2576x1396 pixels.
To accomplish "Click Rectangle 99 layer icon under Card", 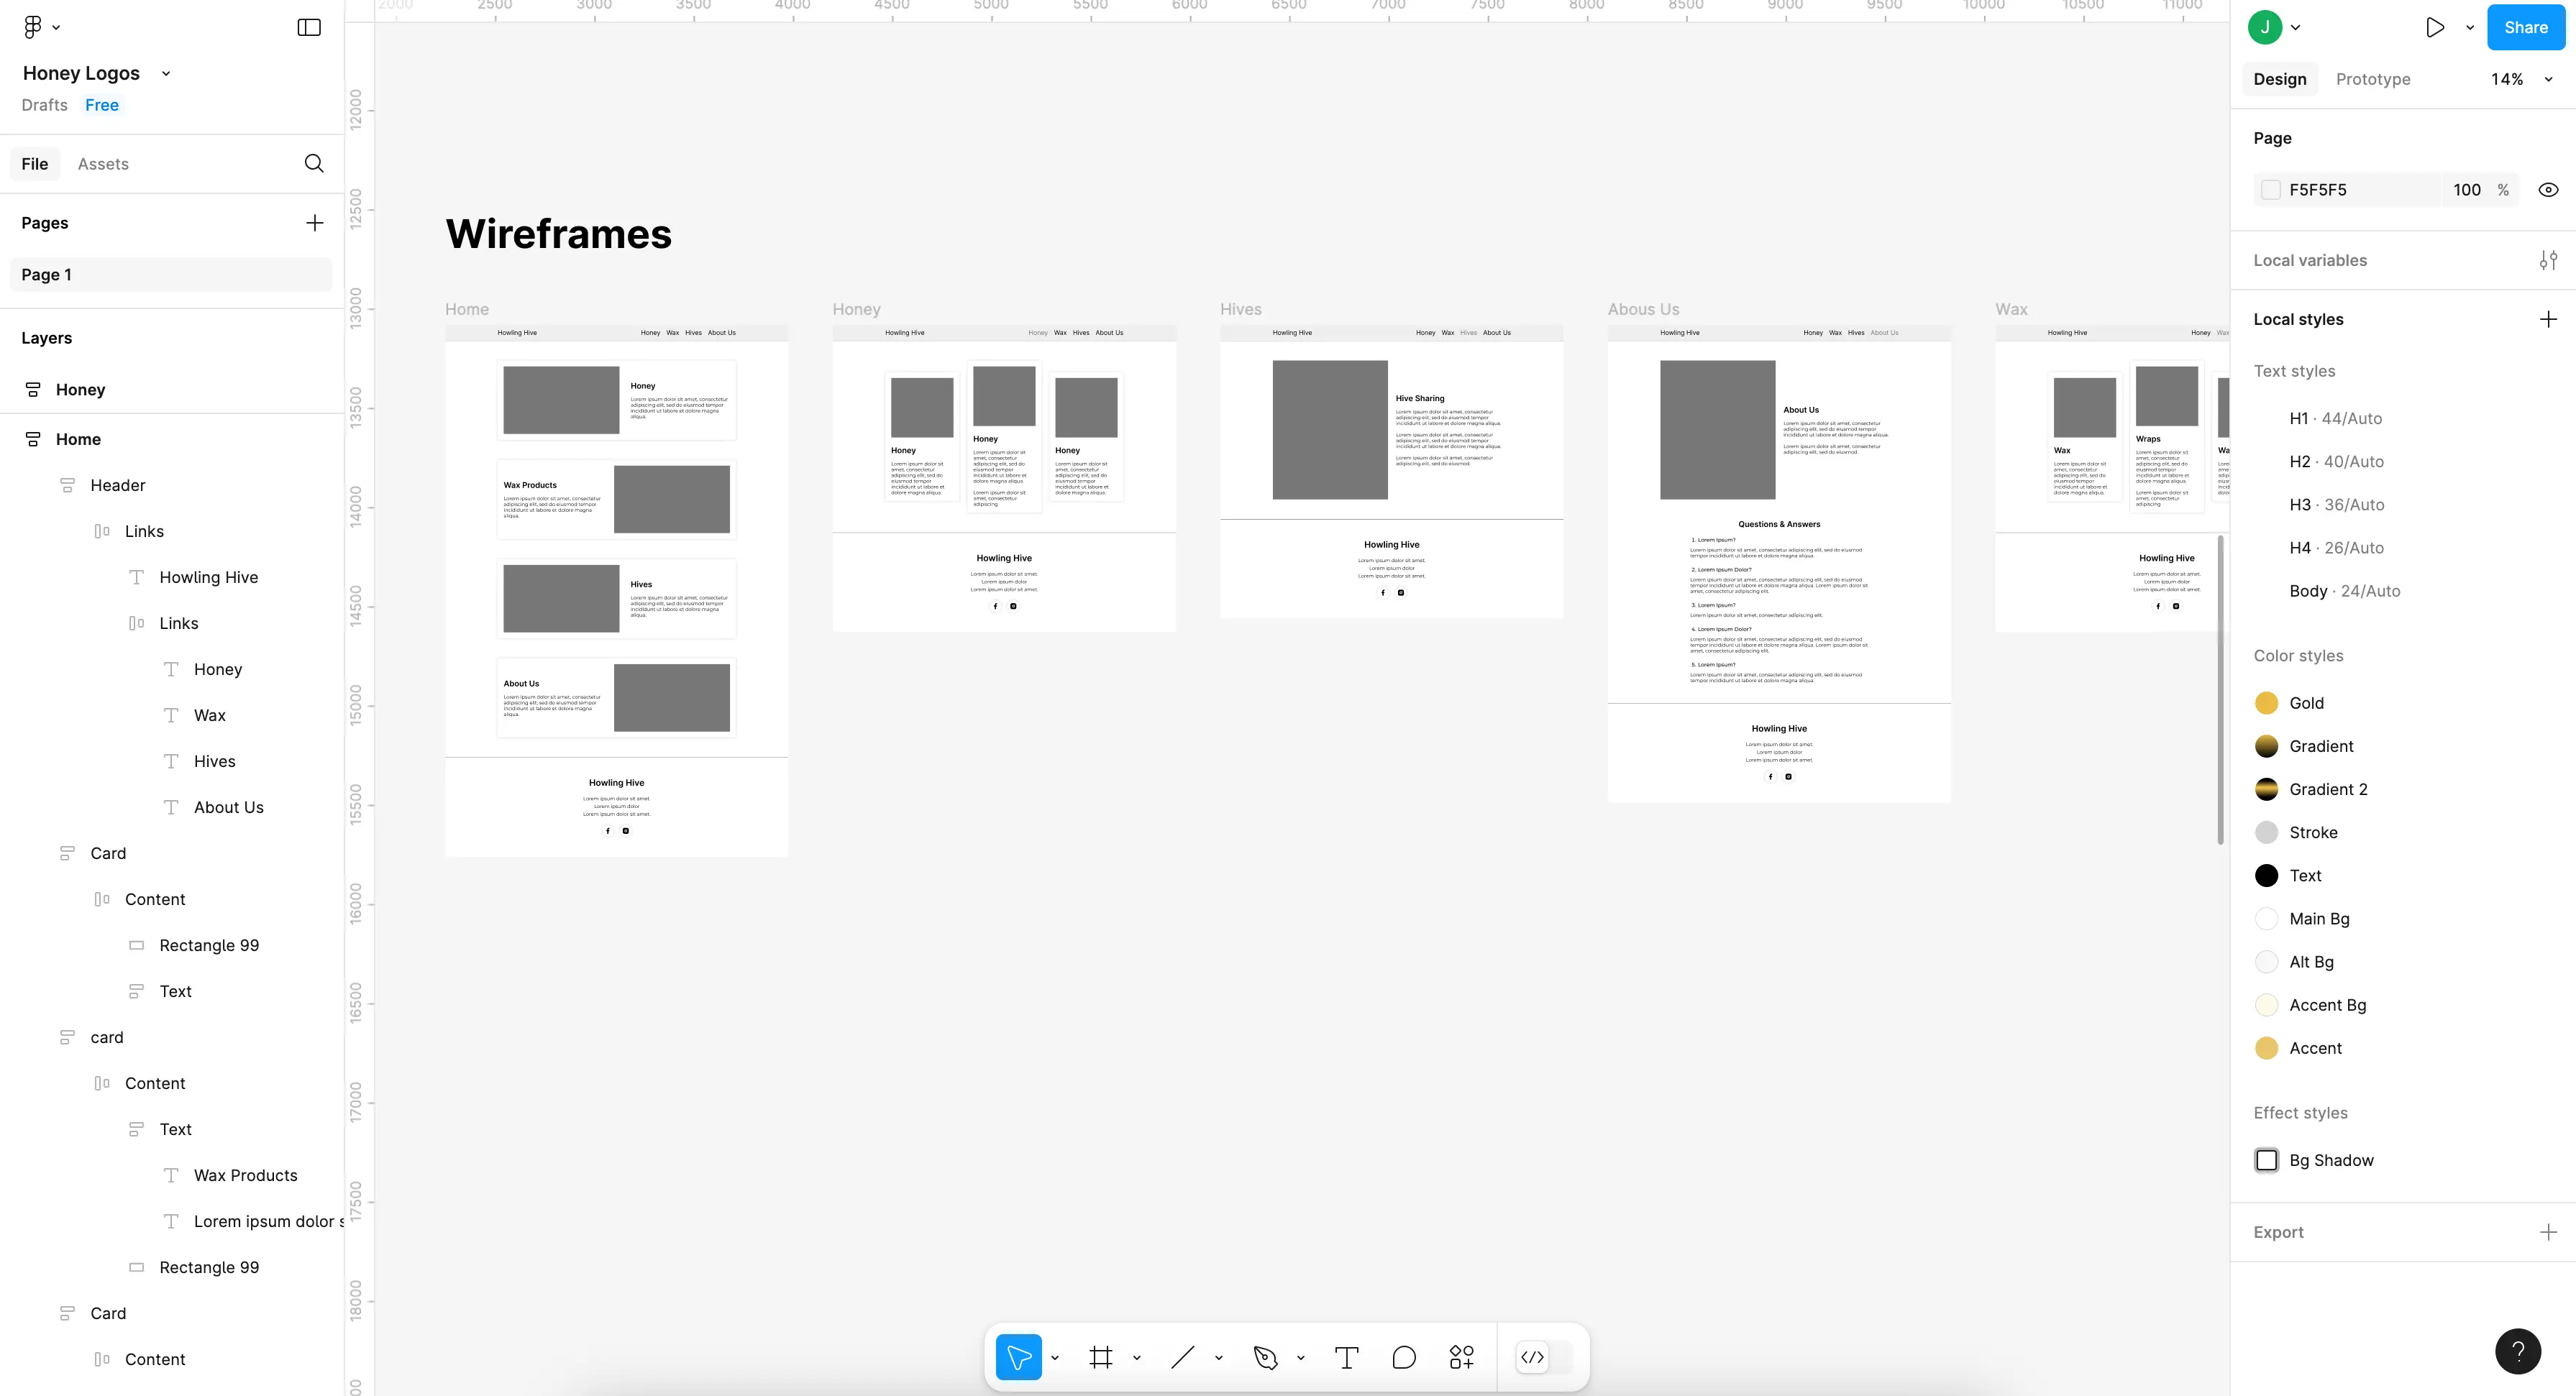I will point(136,945).
